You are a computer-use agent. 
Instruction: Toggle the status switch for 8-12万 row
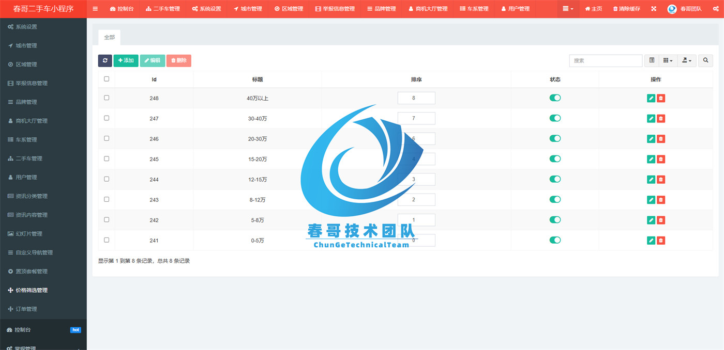(x=555, y=199)
